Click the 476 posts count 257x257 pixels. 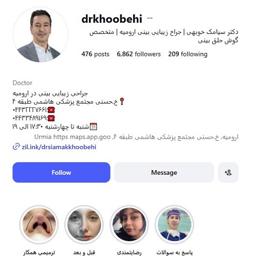click(95, 54)
